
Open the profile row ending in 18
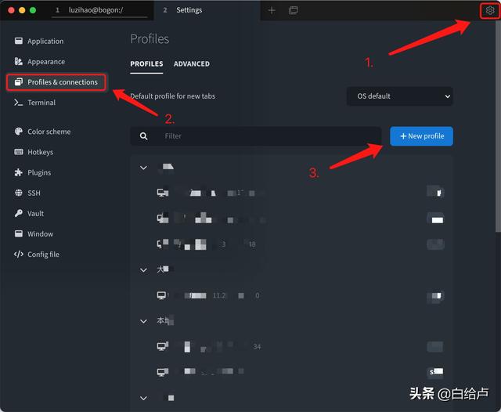292,244
